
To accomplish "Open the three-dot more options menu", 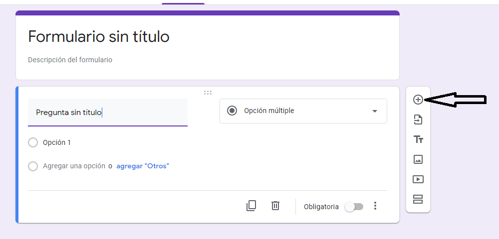I will click(x=375, y=206).
